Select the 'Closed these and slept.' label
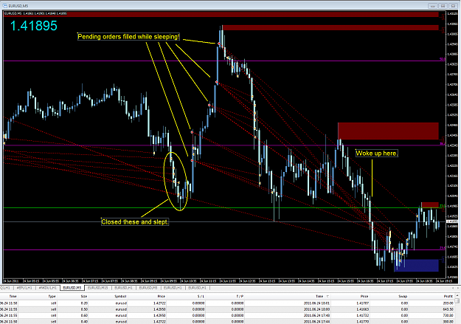461x324 pixels. point(135,222)
